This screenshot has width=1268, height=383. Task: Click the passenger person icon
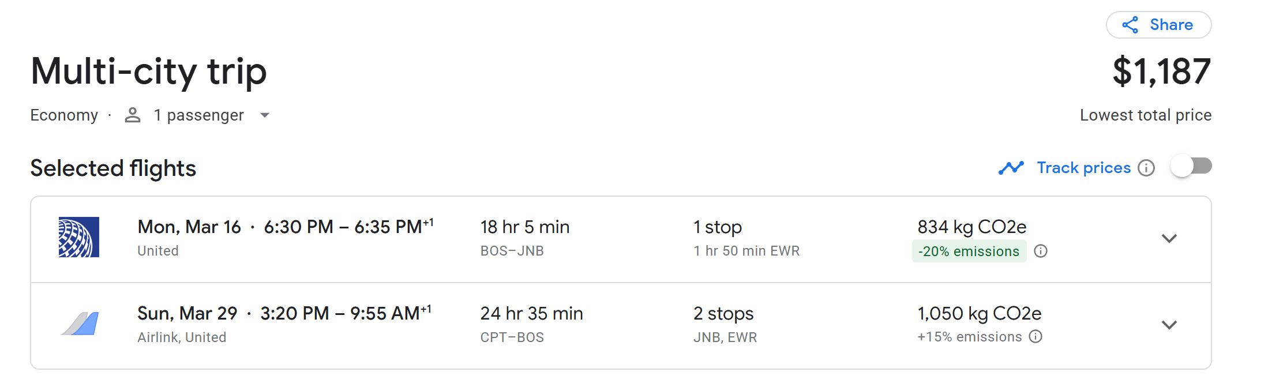(133, 115)
